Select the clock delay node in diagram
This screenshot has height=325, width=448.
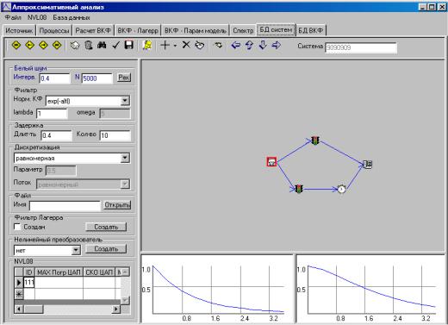click(x=341, y=189)
